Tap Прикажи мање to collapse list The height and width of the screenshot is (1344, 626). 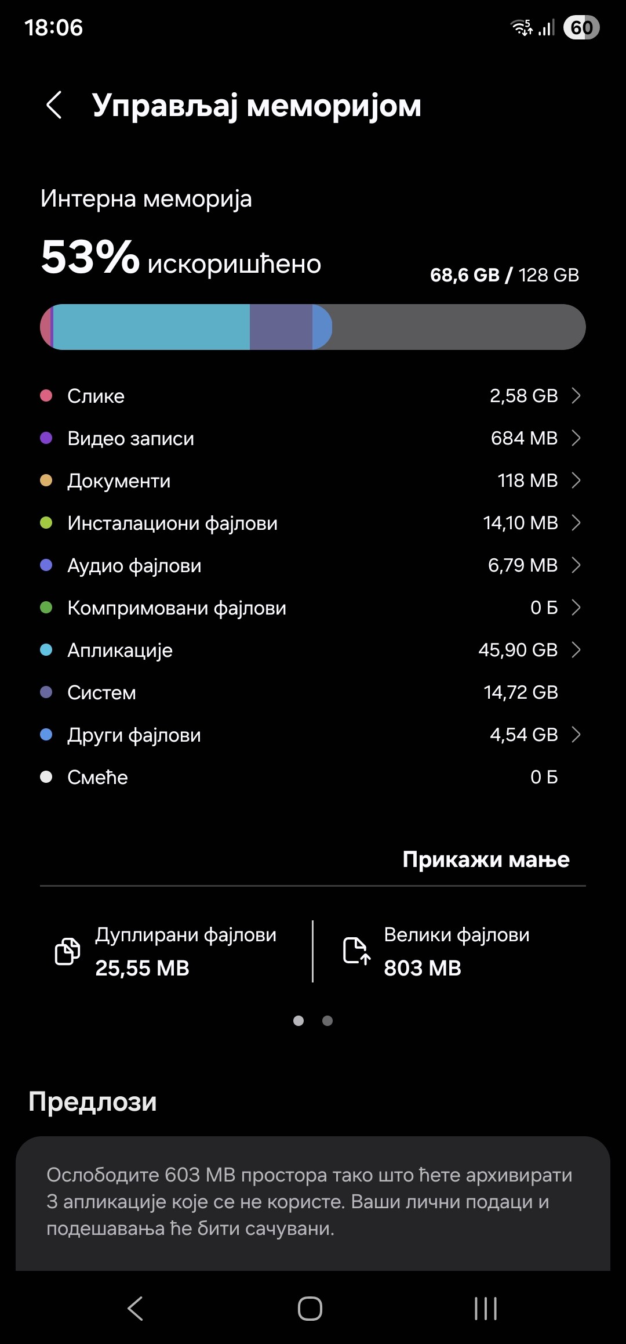[486, 859]
